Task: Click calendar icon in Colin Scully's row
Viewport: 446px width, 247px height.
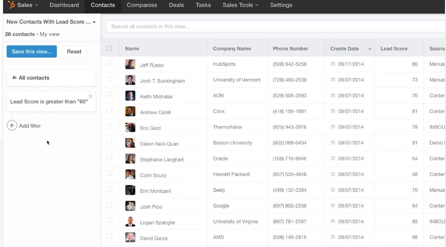Action: 333,174
